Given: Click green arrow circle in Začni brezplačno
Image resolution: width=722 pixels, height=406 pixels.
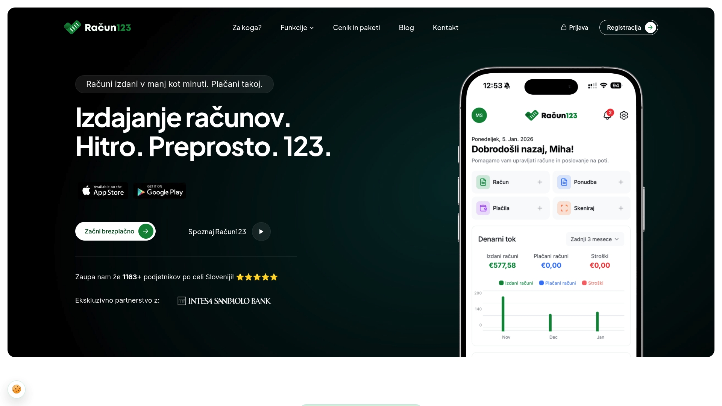Looking at the screenshot, I should [146, 231].
